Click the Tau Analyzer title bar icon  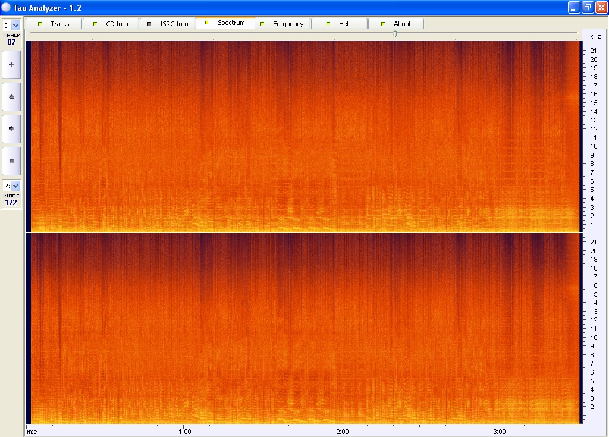(x=7, y=7)
